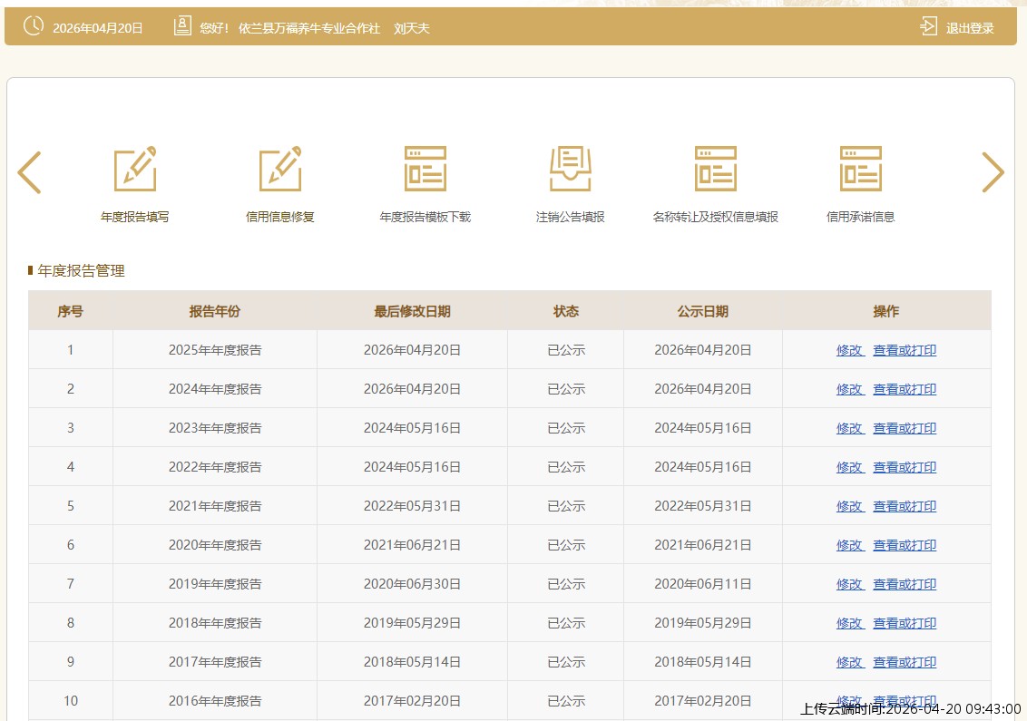Open 查看或打印 for 2019年年度报告

point(905,584)
